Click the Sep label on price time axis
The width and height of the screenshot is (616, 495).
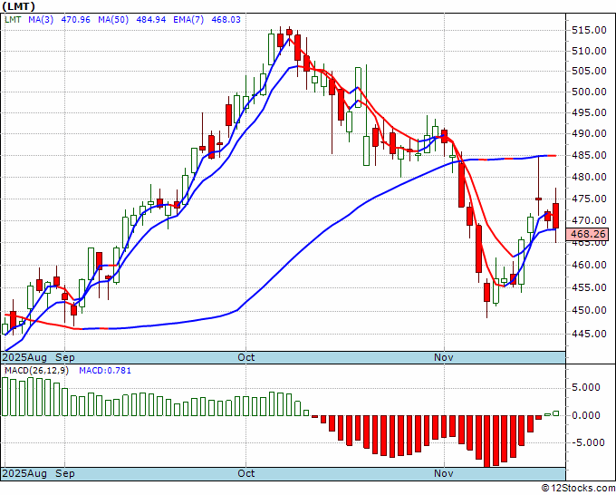pyautogui.click(x=65, y=357)
